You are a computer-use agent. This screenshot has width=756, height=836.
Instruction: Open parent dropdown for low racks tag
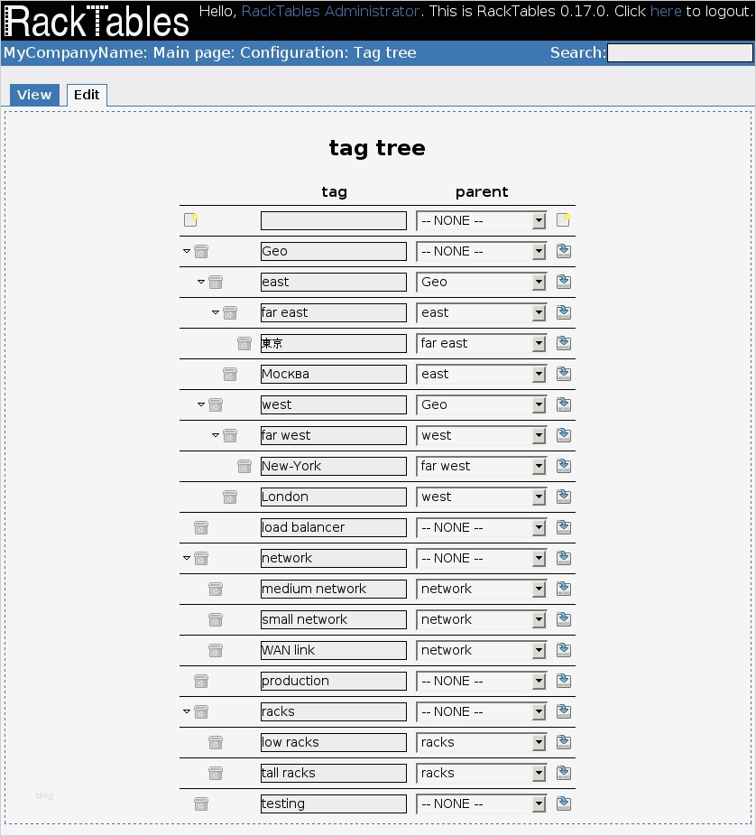tap(481, 743)
